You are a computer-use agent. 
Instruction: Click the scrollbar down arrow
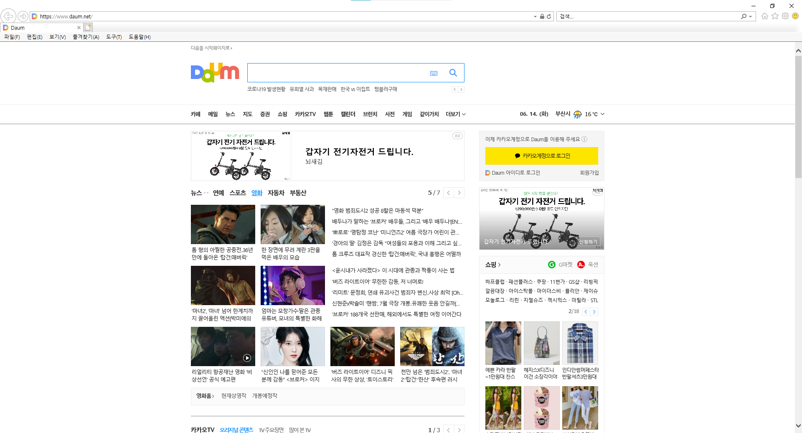tap(798, 426)
